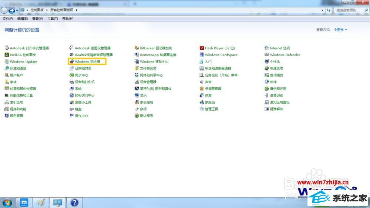Open the 任务栏和「开始」菜单 link
Image resolution: width=370 pixels, height=208 pixels.
coord(221,75)
